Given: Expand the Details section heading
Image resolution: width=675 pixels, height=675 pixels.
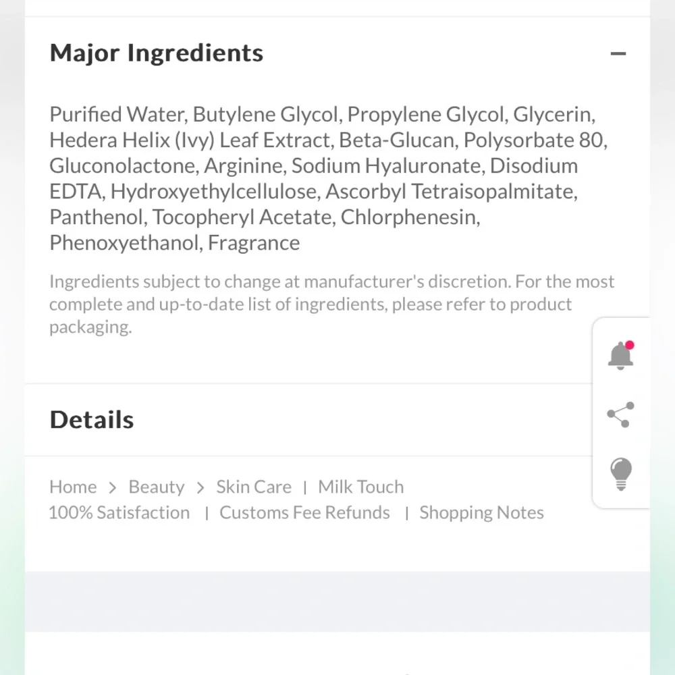Looking at the screenshot, I should (x=92, y=420).
